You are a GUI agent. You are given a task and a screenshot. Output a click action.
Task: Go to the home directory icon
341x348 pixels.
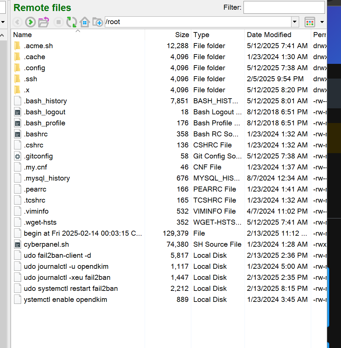[x=85, y=22]
